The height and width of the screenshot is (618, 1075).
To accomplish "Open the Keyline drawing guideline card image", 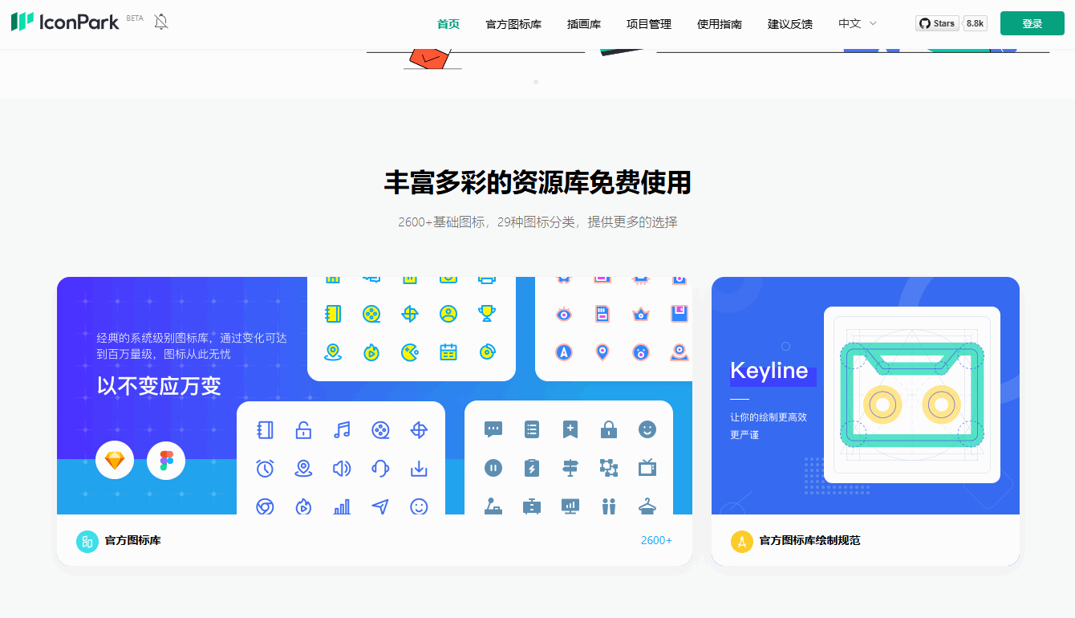I will pyautogui.click(x=865, y=396).
